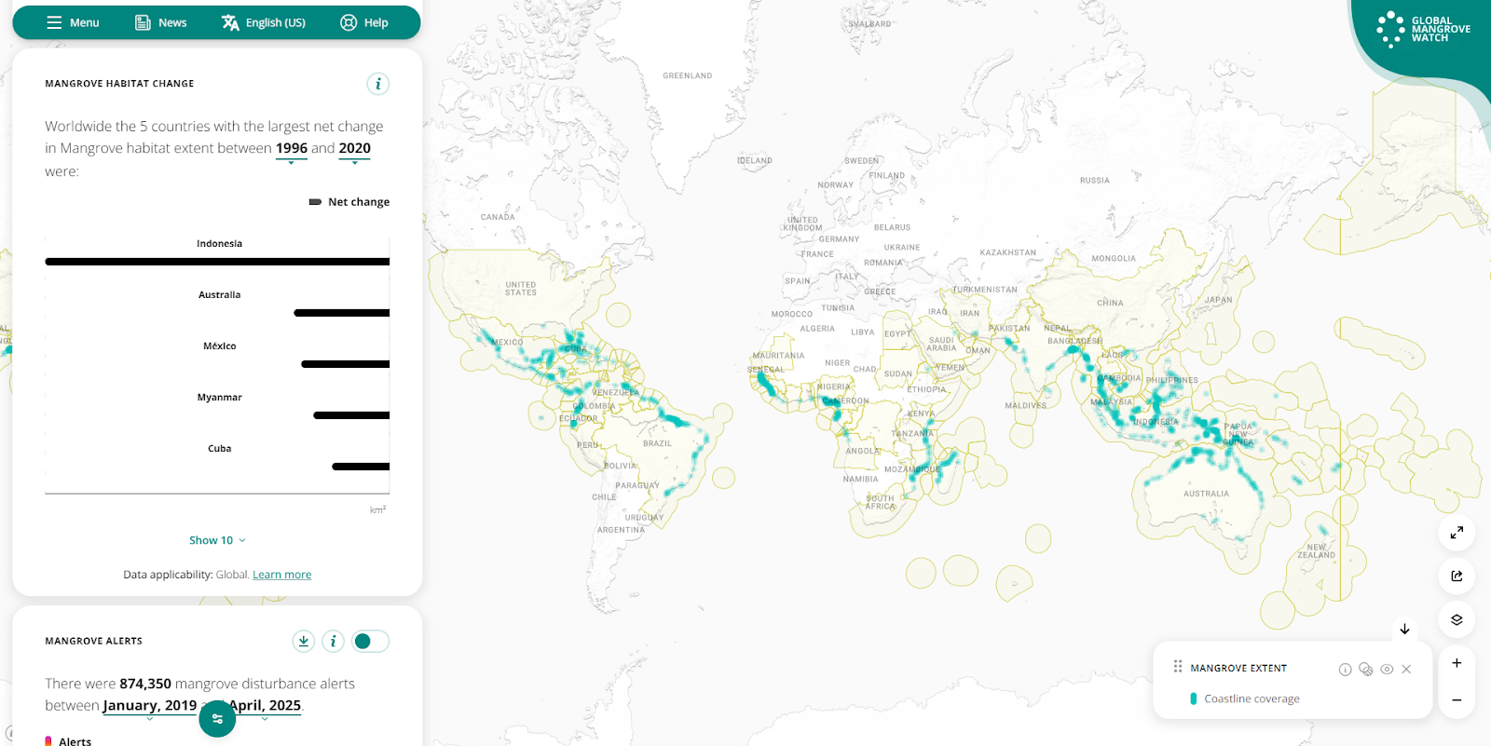The height and width of the screenshot is (746, 1491).
Task: Click Indonesia on the map
Action: 1156,422
